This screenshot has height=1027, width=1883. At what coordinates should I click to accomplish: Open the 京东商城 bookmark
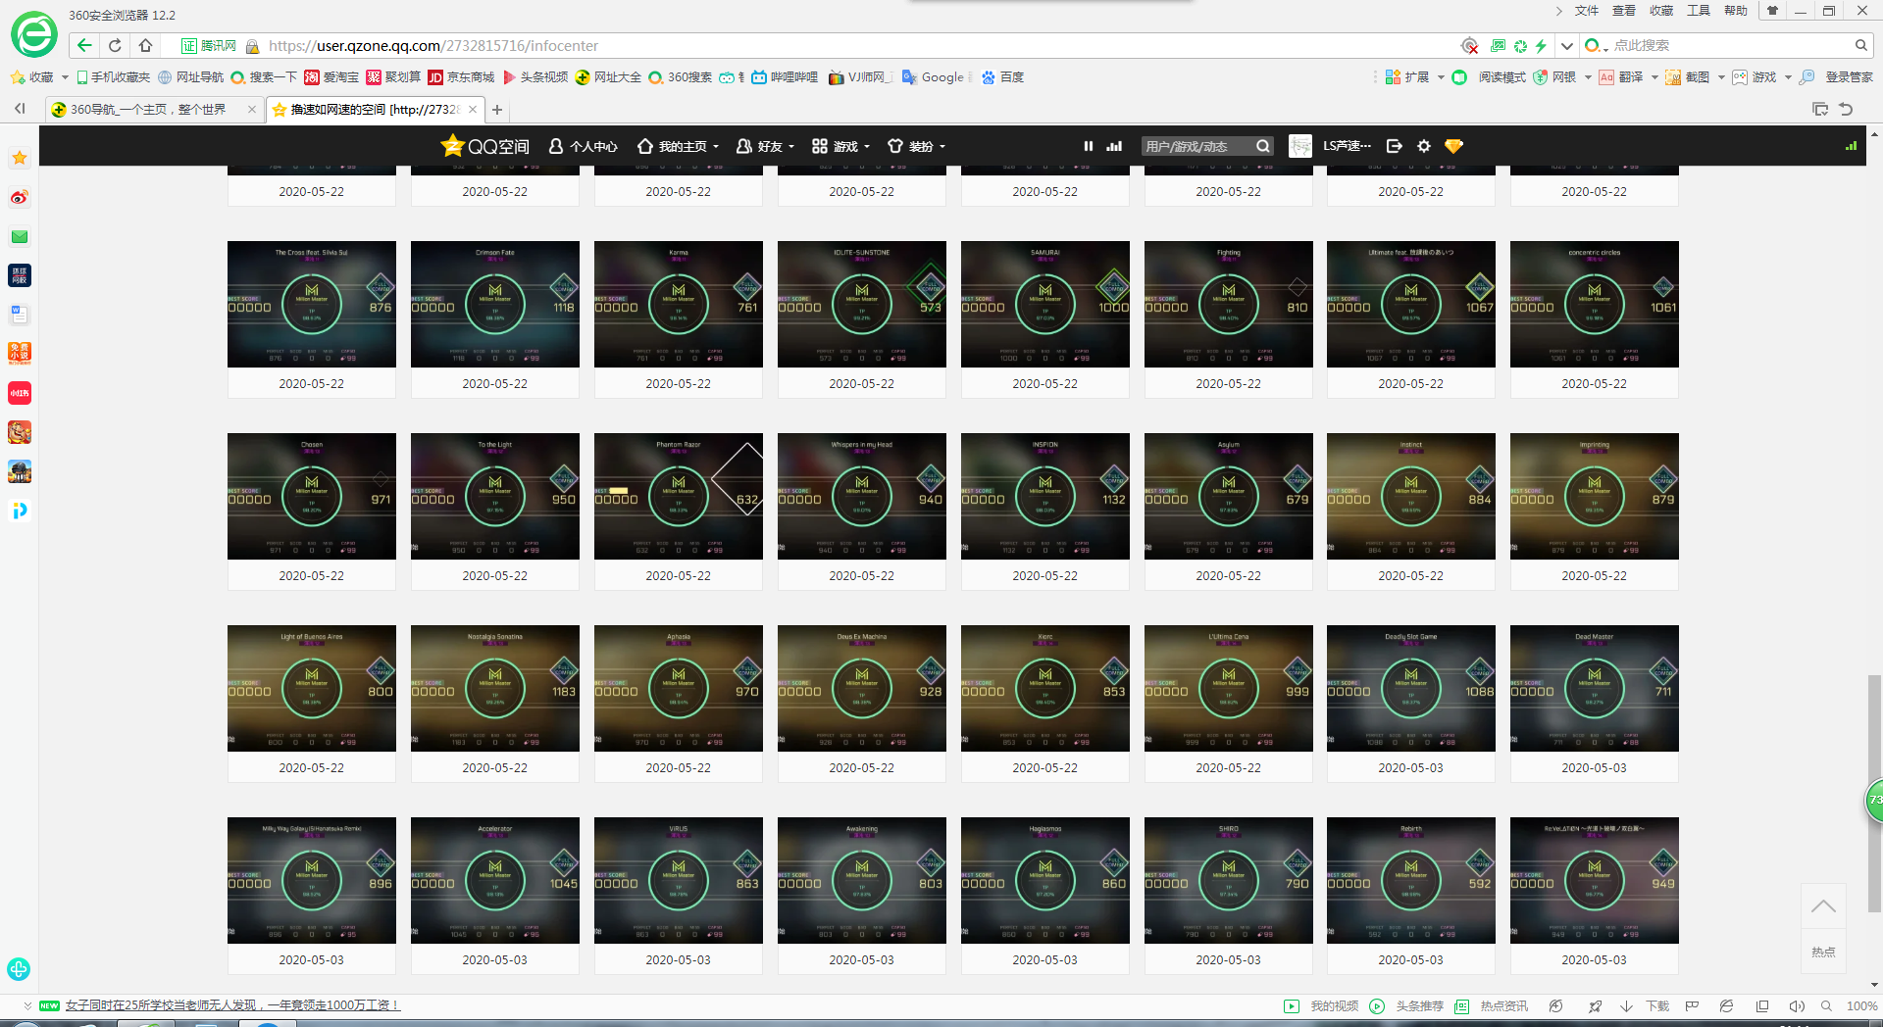[x=462, y=77]
